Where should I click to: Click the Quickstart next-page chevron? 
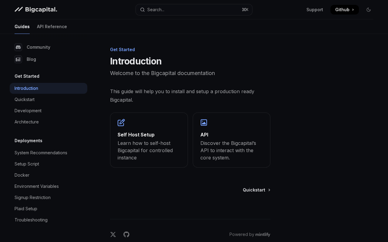pyautogui.click(x=269, y=190)
